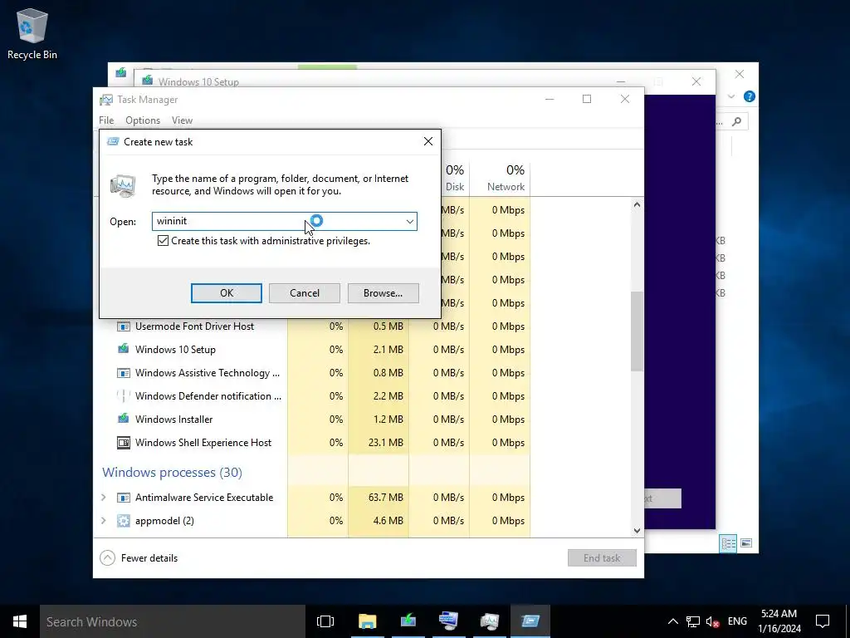Screen dimensions: 850x638
Task: Collapse Task Manager with Fewer details
Action: (x=139, y=558)
